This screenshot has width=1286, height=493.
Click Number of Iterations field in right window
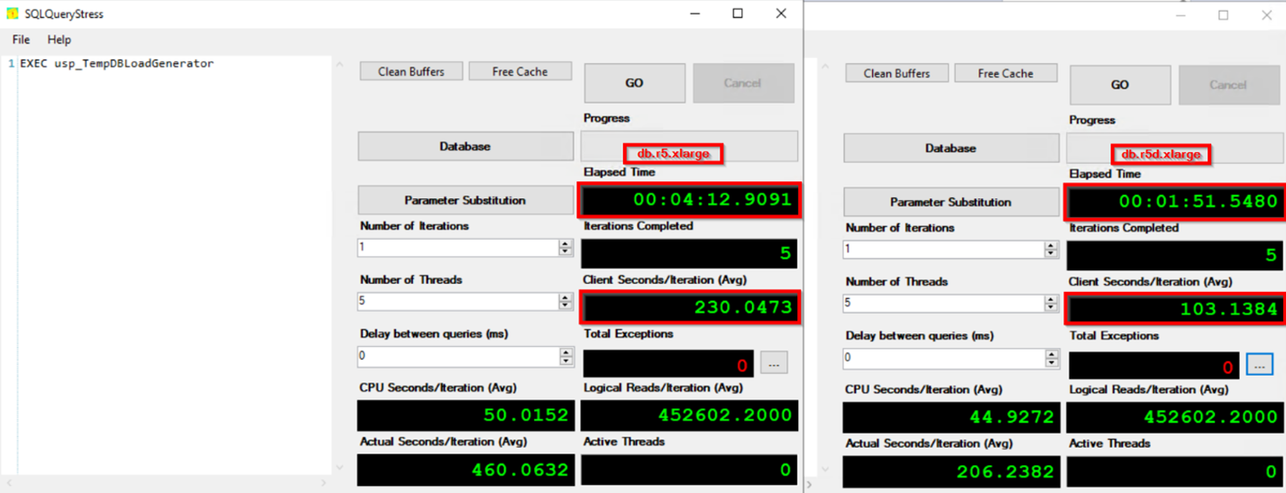pos(944,250)
